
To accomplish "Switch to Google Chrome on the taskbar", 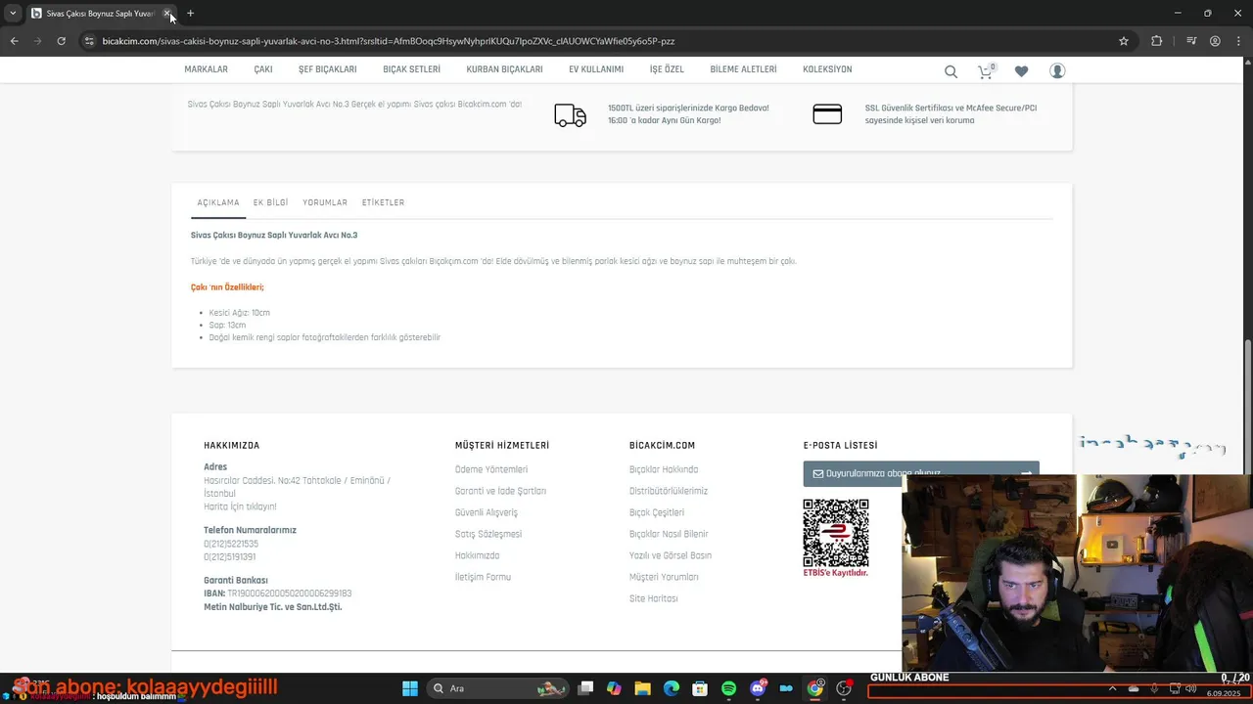I will point(814,688).
